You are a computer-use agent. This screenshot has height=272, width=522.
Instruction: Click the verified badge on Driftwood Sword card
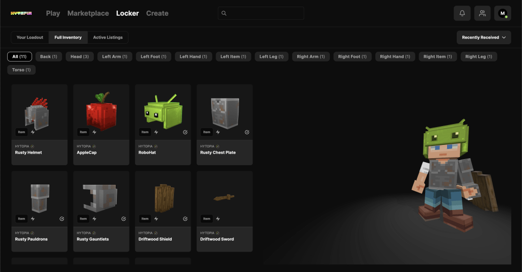(218, 233)
